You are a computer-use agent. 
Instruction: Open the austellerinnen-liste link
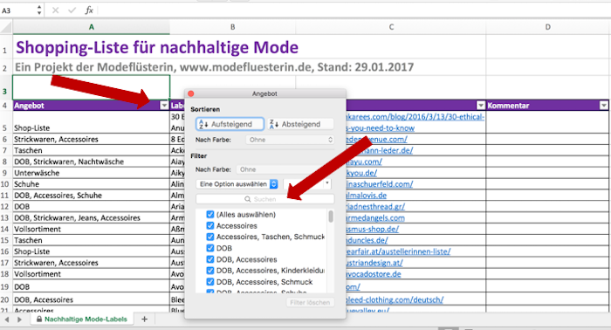click(x=398, y=251)
